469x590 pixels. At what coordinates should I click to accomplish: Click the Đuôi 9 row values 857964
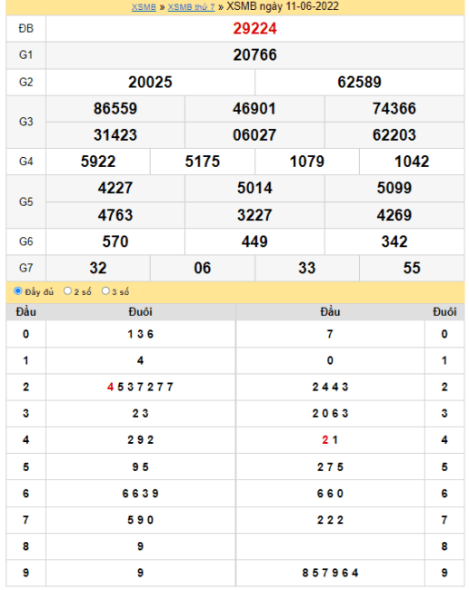pyautogui.click(x=330, y=573)
